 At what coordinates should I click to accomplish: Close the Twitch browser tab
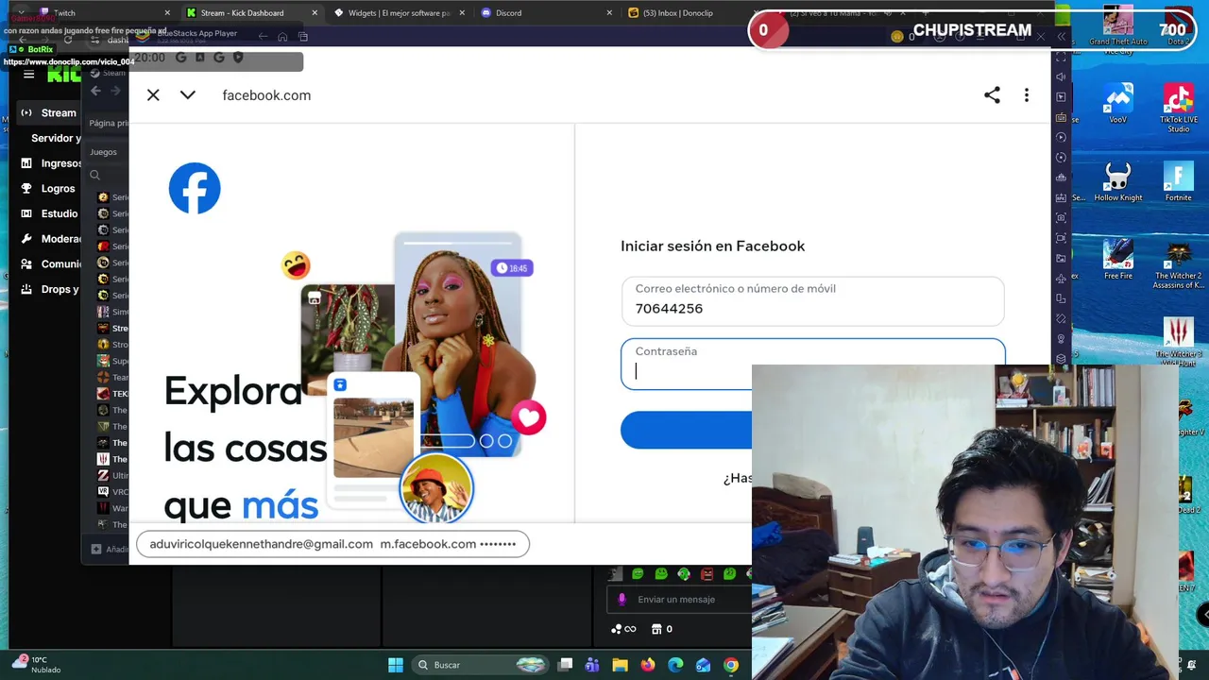(167, 13)
